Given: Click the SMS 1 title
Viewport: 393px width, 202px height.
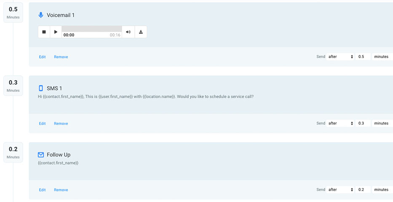Looking at the screenshot, I should point(54,88).
